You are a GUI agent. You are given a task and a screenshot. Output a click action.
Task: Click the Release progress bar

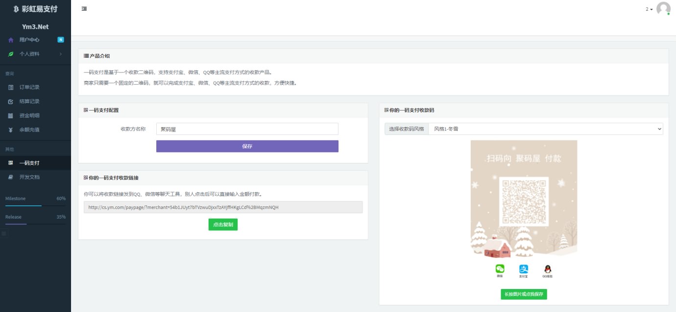35,224
